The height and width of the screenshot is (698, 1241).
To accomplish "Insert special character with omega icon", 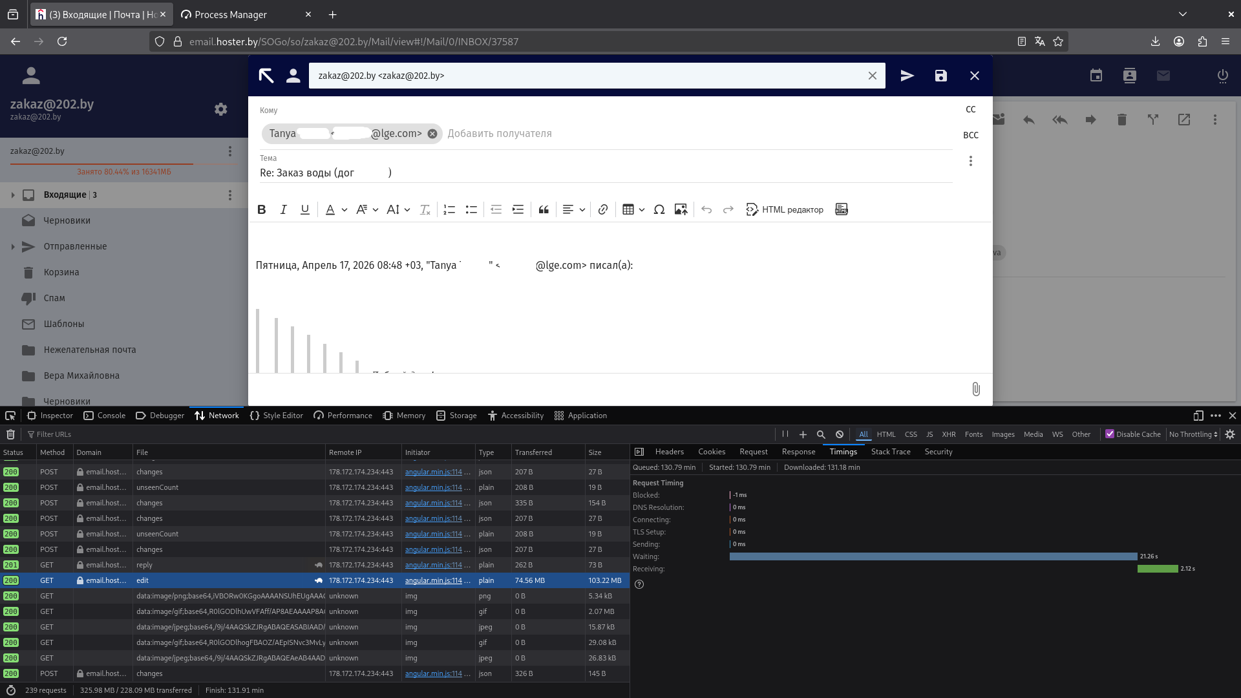I will coord(659,209).
